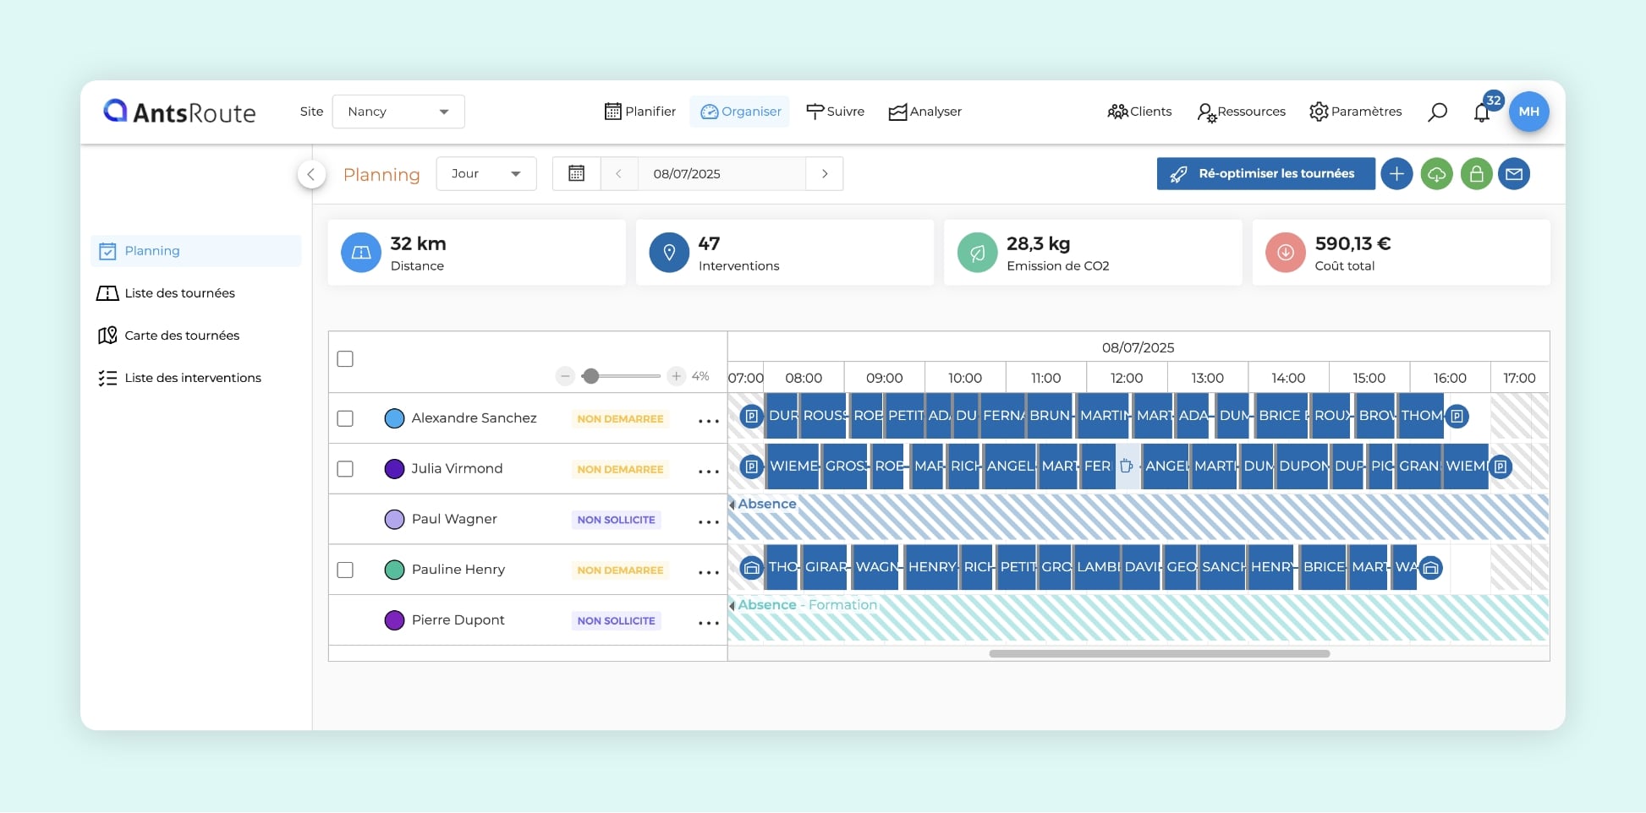Check the Alexandre Sanchez row checkbox
This screenshot has height=813, width=1646.
345,418
